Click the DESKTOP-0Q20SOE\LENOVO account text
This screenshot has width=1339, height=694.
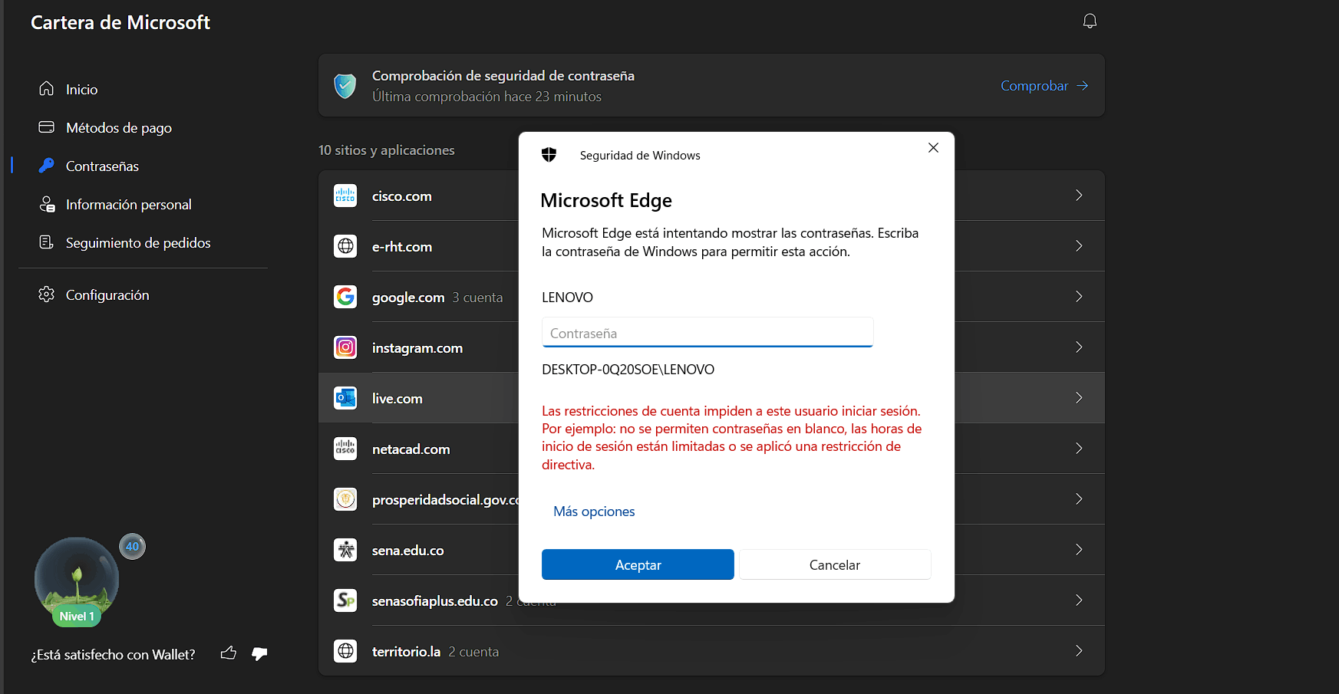[628, 370]
